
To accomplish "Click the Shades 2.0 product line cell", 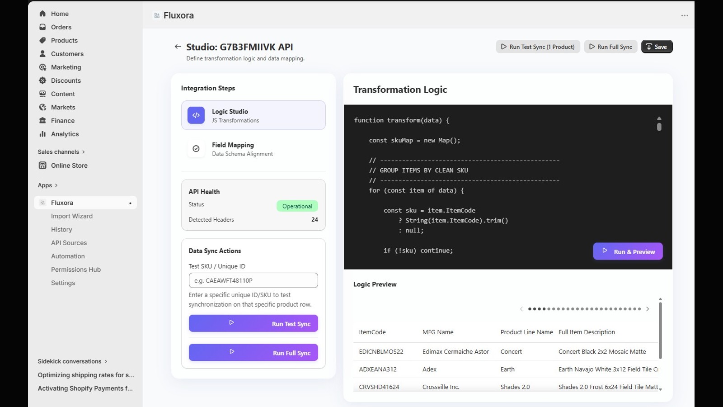I will tap(515, 387).
